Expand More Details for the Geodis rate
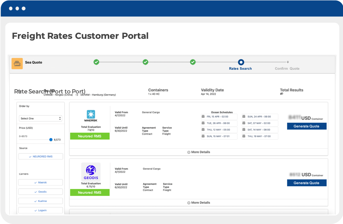The image size is (343, 224). point(198,203)
